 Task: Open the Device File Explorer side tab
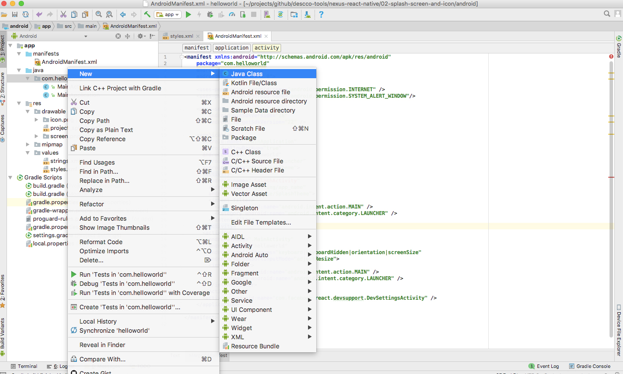pos(619,331)
